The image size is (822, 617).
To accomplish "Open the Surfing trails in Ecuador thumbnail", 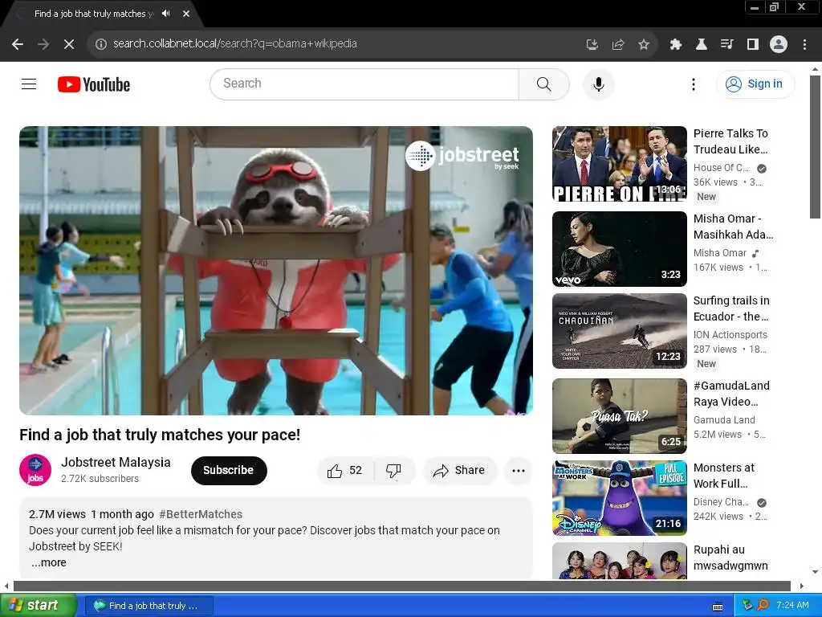I will pos(620,331).
